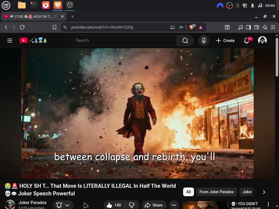This screenshot has height=209, width=279.
Task: Open YouTube notifications bell with 9+ badge
Action: [248, 40]
